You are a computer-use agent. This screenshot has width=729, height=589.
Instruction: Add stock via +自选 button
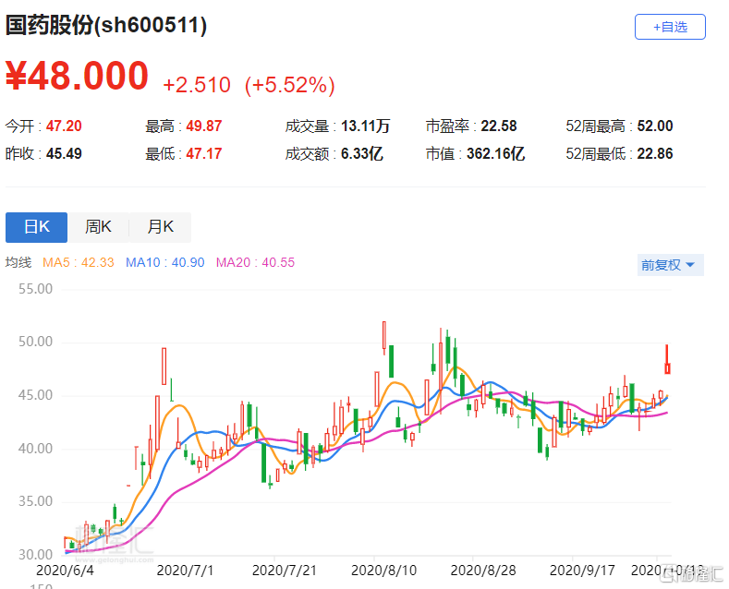pyautogui.click(x=670, y=27)
